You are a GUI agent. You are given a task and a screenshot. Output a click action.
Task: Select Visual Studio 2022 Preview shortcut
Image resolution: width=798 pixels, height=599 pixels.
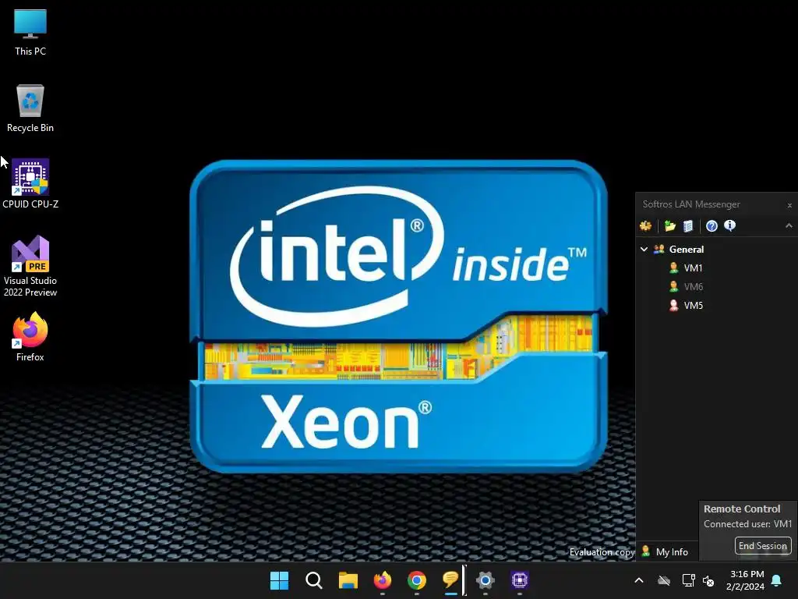(30, 266)
